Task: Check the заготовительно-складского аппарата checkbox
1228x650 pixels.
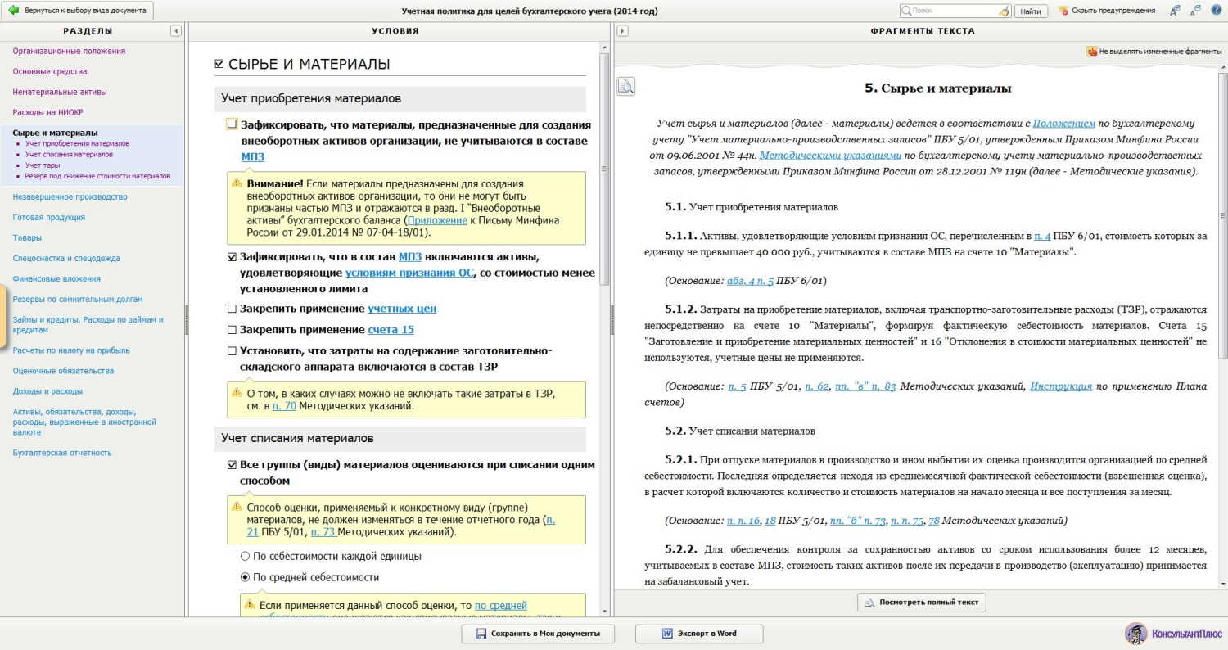Action: click(232, 351)
